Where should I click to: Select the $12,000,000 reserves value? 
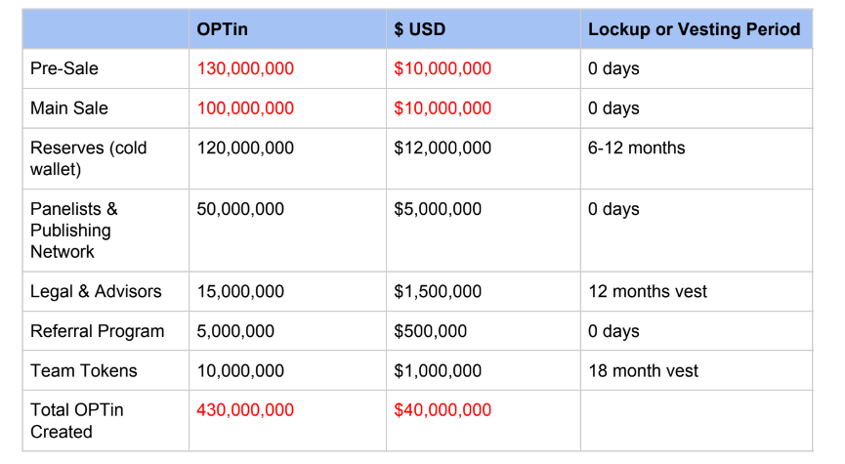[x=443, y=148]
